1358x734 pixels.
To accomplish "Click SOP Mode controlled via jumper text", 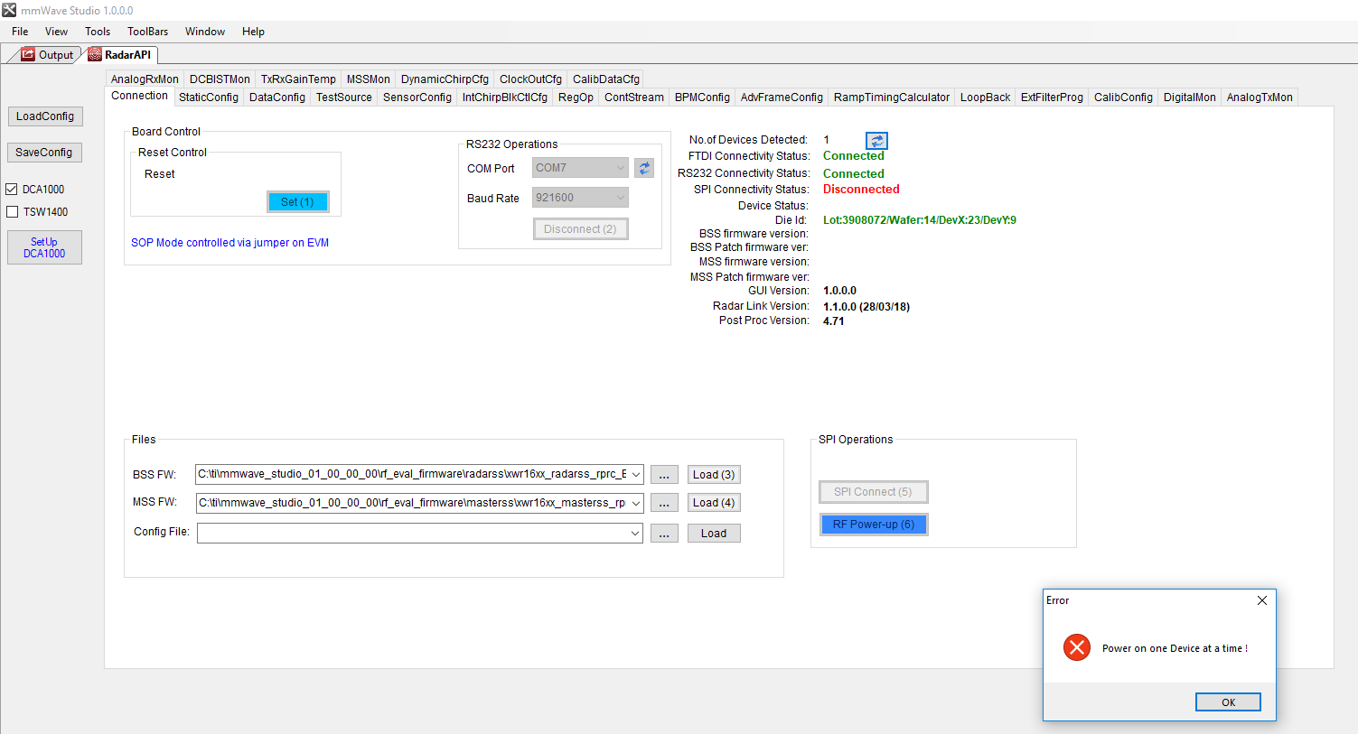I will (230, 243).
